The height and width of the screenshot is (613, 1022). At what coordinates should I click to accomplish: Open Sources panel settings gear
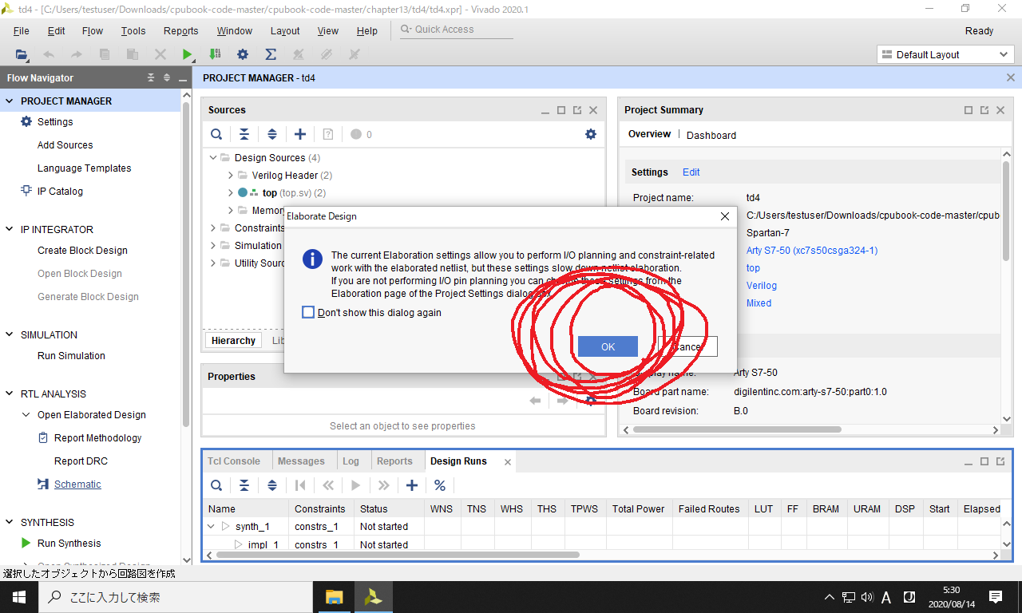pyautogui.click(x=591, y=134)
